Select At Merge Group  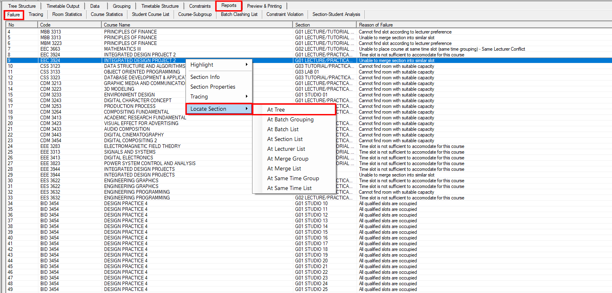[x=294, y=159]
